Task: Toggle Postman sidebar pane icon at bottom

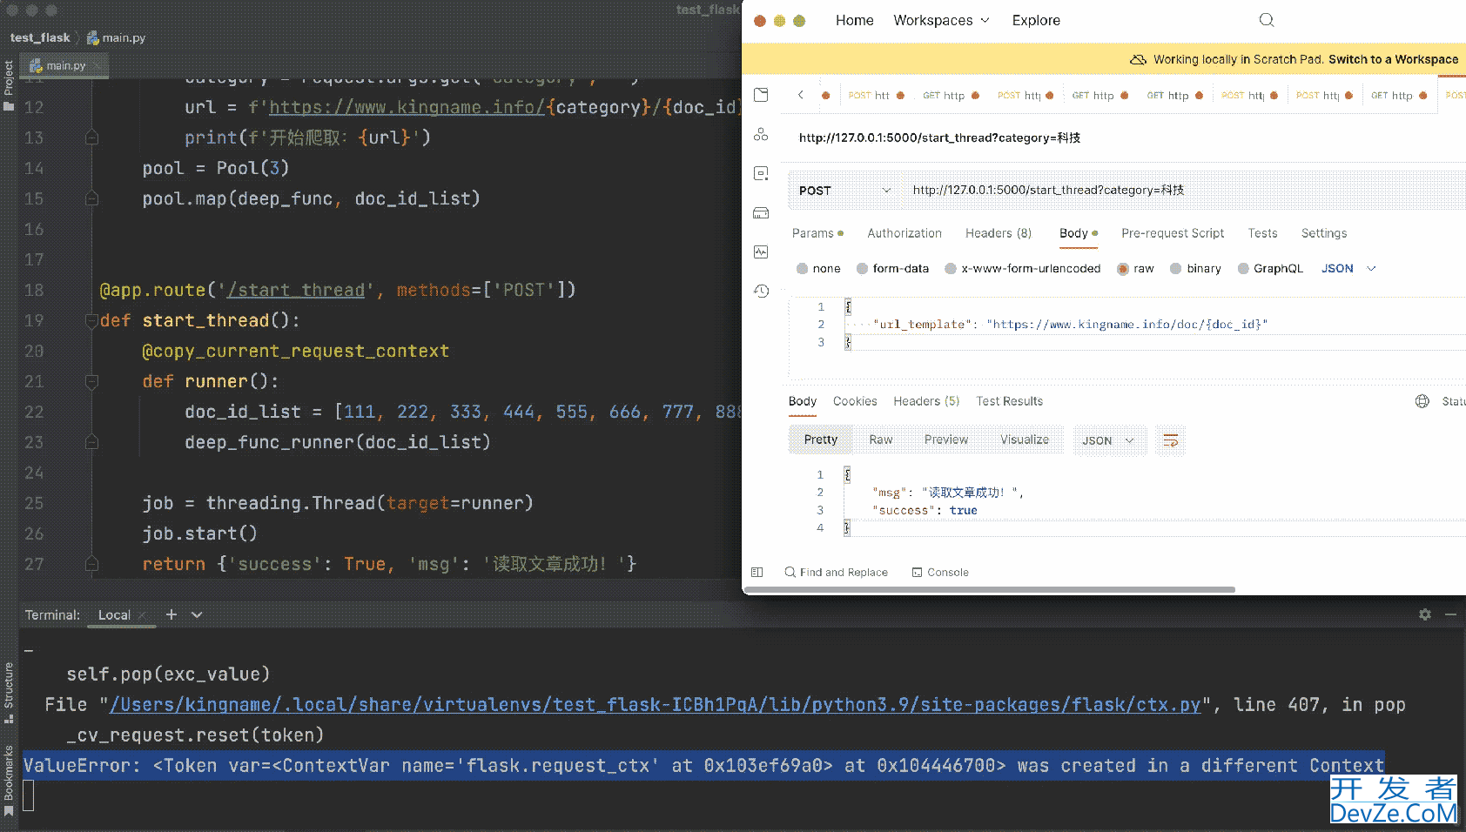Action: [x=757, y=572]
